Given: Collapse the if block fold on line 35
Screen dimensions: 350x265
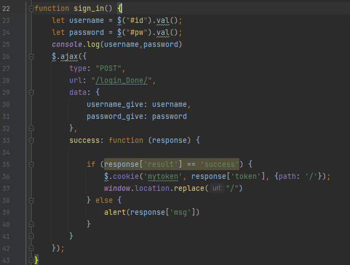Looking at the screenshot, I should tap(31, 165).
